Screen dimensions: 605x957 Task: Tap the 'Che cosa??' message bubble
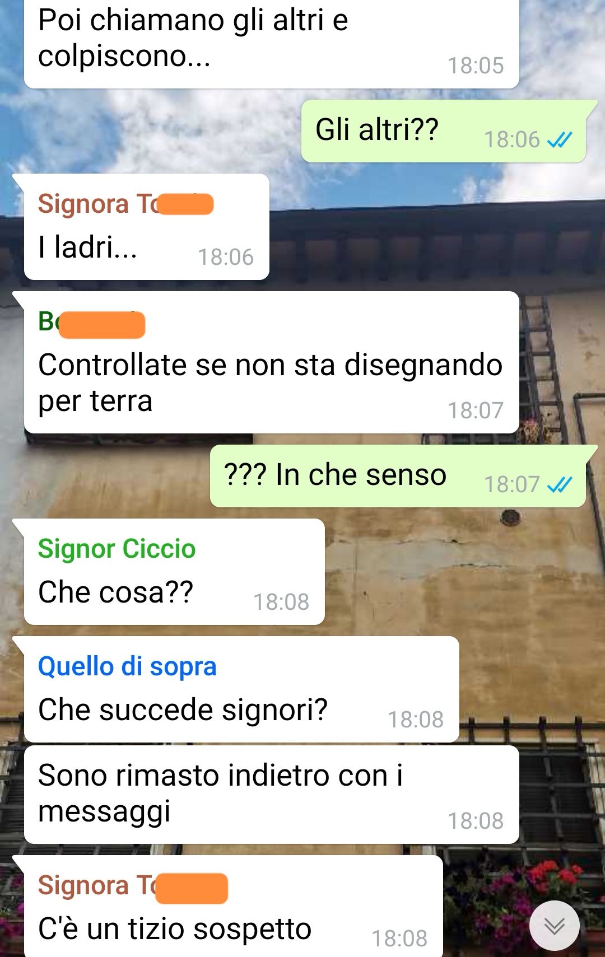(174, 572)
